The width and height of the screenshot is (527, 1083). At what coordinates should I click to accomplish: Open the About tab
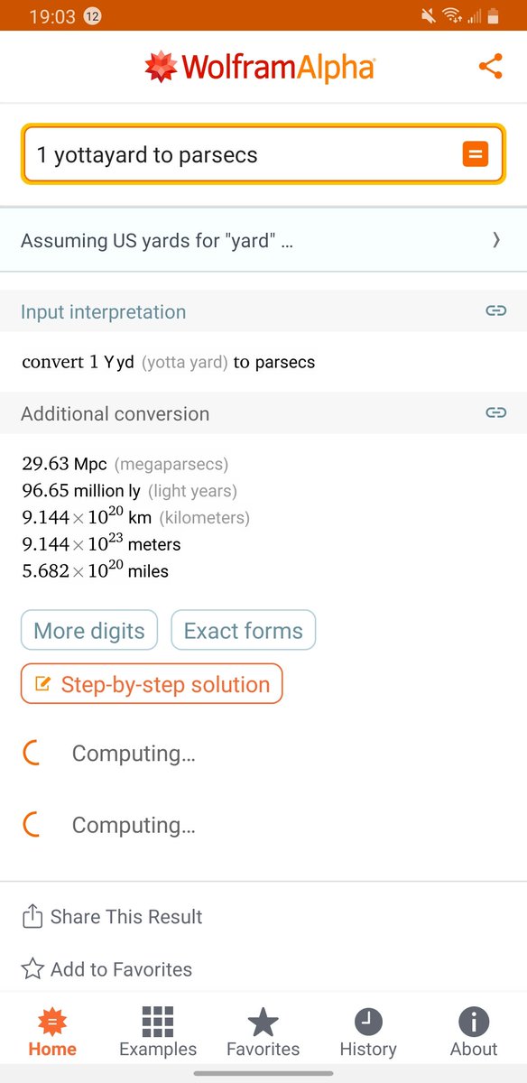pyautogui.click(x=474, y=1033)
